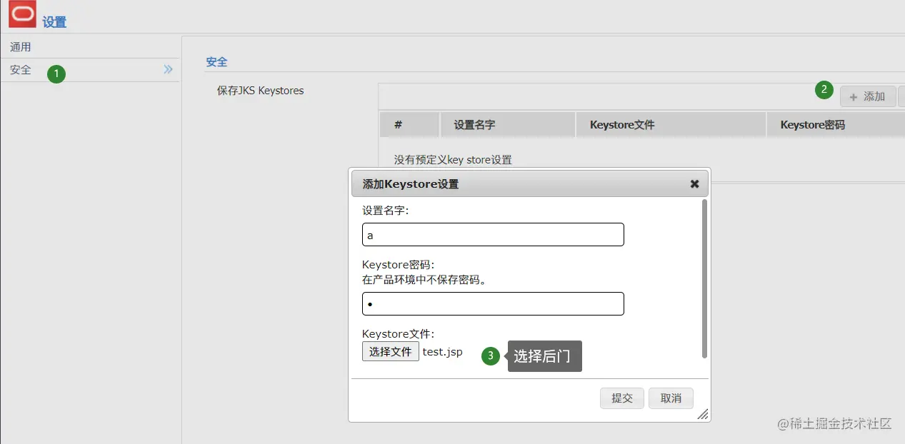905x444 pixels.
Task: Click the 添加 keystore button
Action: (x=868, y=96)
